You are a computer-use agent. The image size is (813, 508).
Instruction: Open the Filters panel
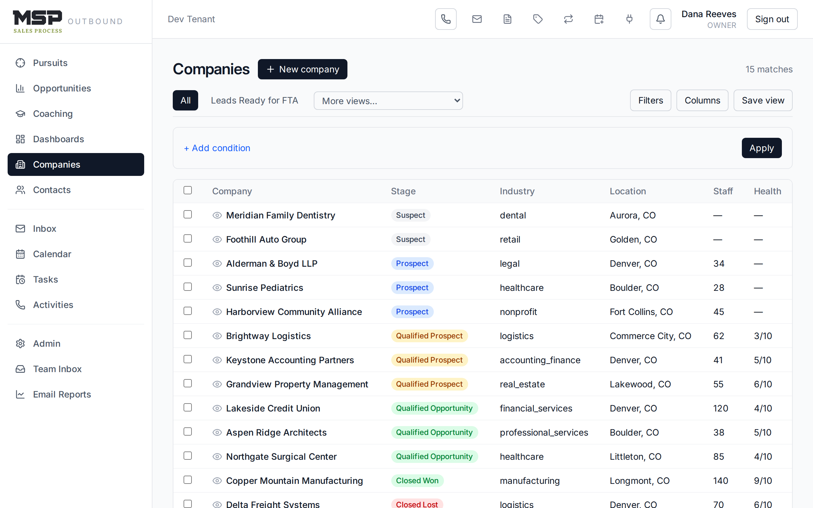pos(650,100)
